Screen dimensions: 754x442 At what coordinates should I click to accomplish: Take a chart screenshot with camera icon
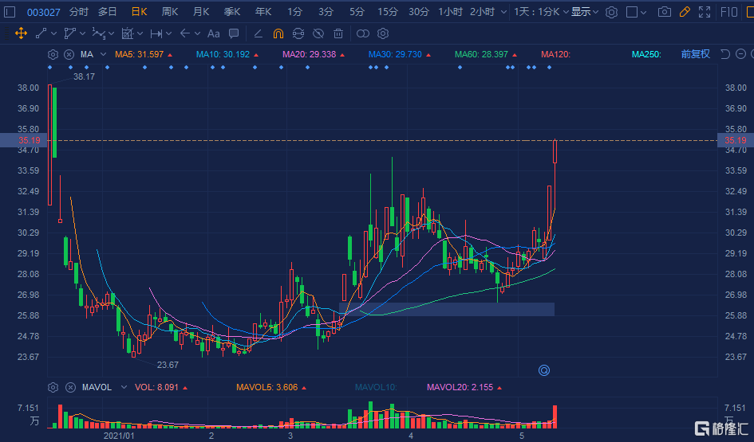point(665,12)
